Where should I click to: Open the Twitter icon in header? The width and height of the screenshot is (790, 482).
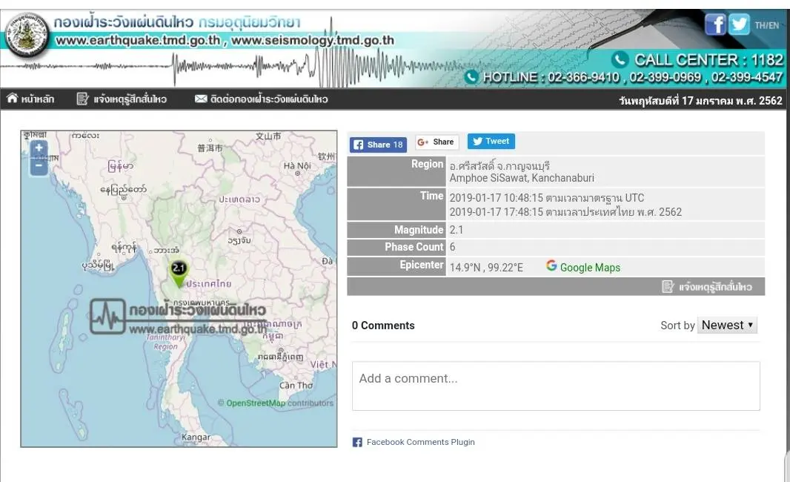pos(739,24)
